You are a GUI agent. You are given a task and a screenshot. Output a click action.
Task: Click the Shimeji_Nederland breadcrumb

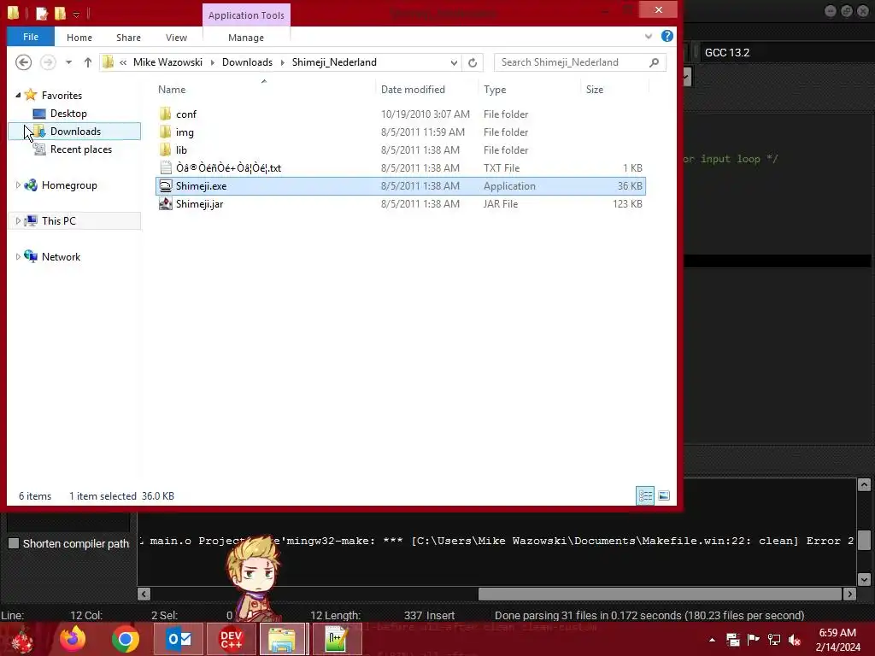(334, 62)
